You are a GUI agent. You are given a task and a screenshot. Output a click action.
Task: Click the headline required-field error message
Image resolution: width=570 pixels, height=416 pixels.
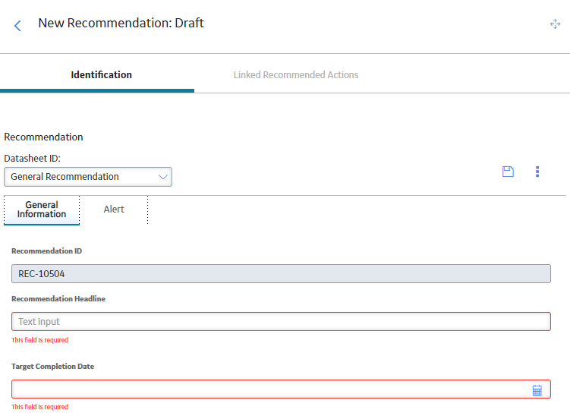(40, 340)
